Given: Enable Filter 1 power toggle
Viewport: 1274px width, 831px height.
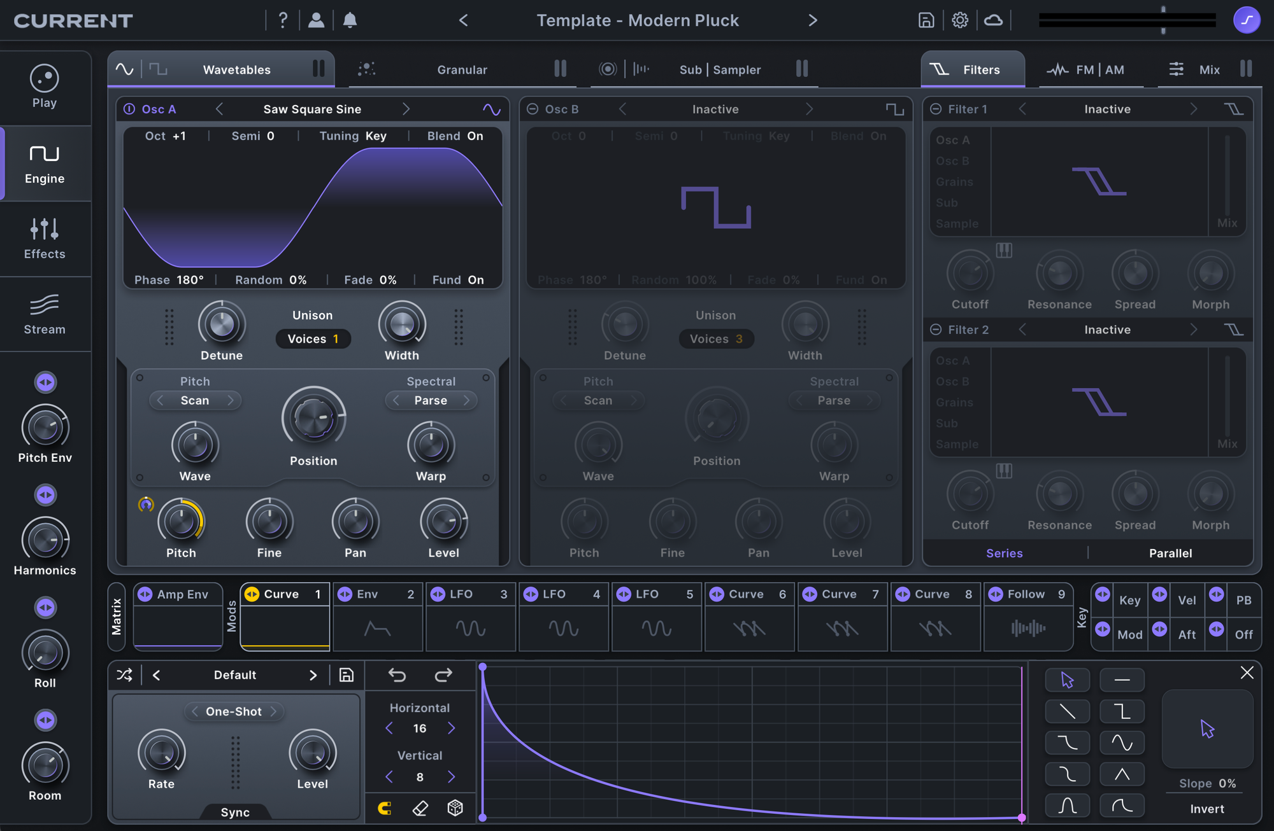Looking at the screenshot, I should tap(936, 109).
